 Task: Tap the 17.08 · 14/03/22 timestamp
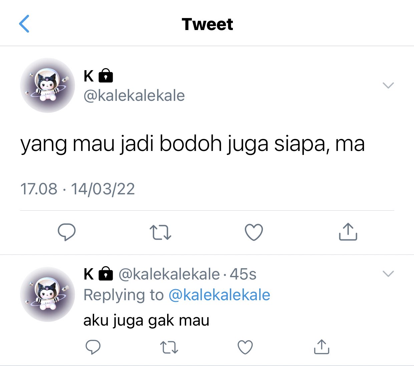(77, 189)
